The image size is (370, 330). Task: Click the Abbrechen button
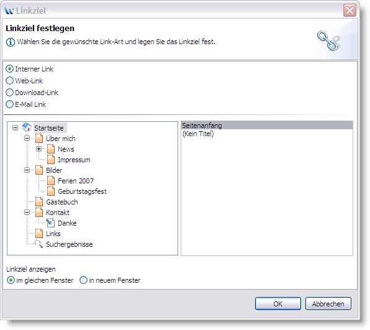tap(328, 303)
